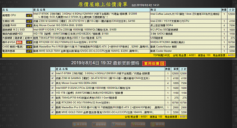Click the blue badge in 顯示卡VGA row
Image resolution: width=237 pixels, height=128 pixels.
click(29, 42)
